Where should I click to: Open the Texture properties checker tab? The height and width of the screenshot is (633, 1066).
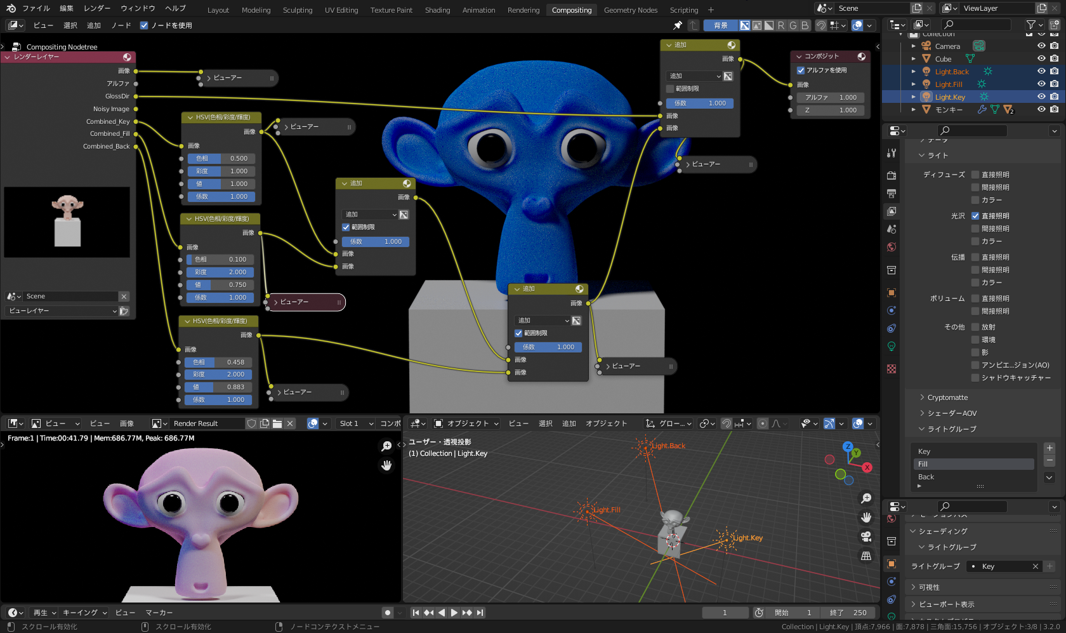coord(892,369)
